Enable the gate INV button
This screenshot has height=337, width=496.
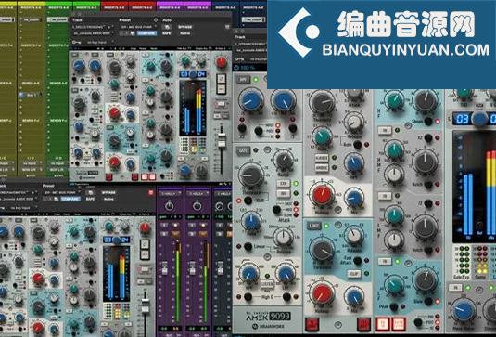coord(283,193)
